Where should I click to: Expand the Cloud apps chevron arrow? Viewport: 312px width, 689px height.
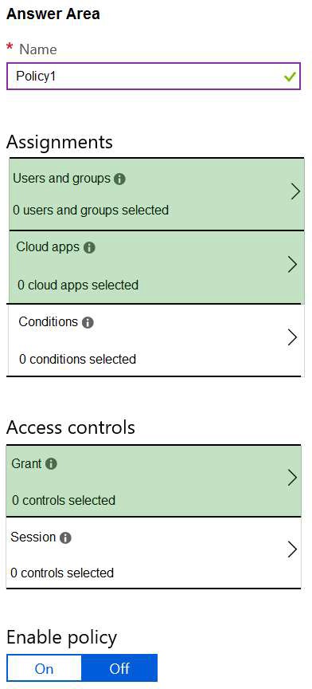coord(293,265)
